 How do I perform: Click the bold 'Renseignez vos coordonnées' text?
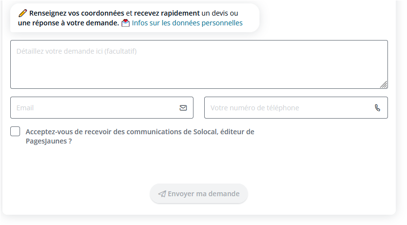[77, 13]
